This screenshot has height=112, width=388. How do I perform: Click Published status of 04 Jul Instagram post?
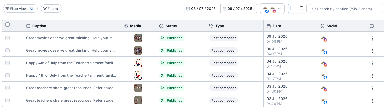(172, 63)
